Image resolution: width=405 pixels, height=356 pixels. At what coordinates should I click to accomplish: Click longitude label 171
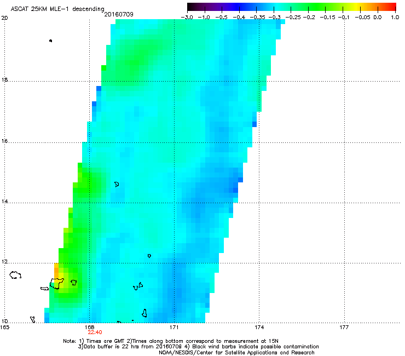coord(174,328)
